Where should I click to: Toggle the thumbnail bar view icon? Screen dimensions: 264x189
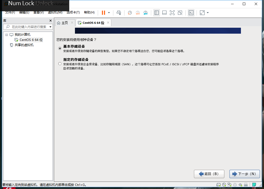click(x=164, y=13)
